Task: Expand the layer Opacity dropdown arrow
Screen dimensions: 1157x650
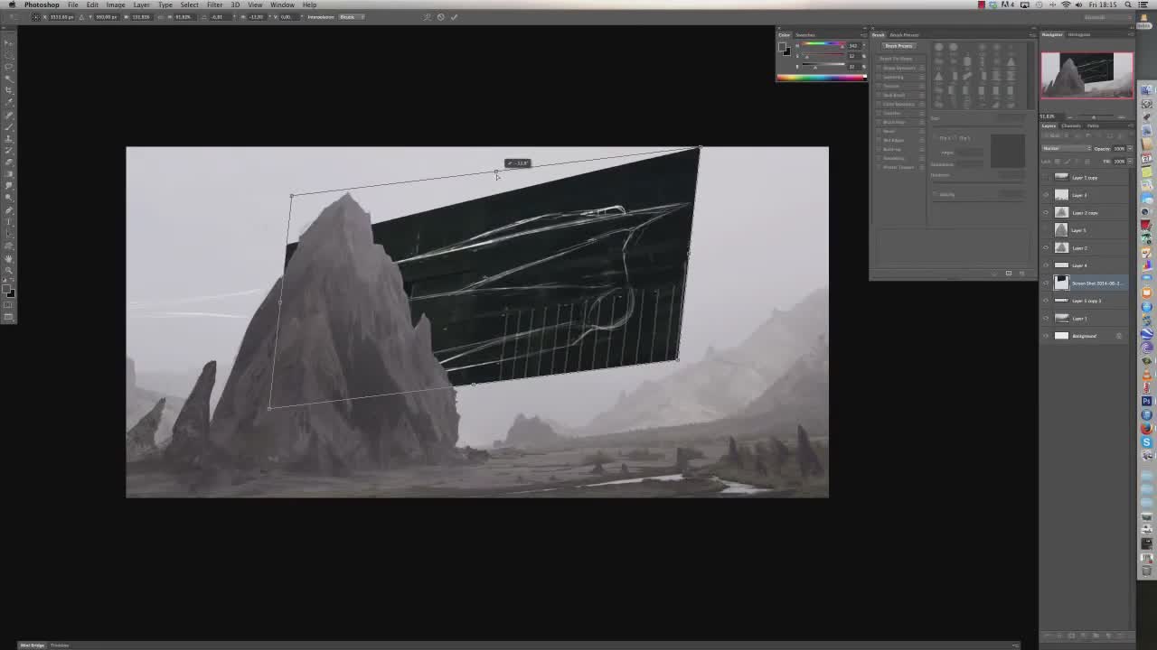Action: point(1130,149)
